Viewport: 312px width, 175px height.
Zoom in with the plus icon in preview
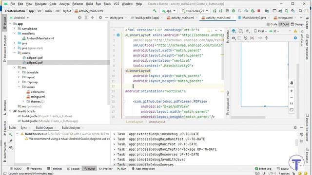point(292,91)
